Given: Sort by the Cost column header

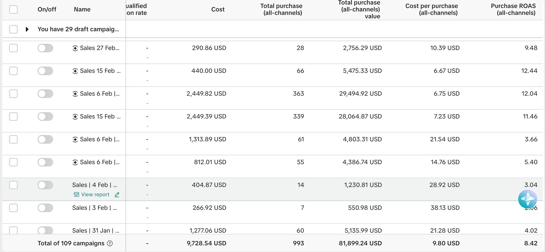Looking at the screenshot, I should [x=218, y=9].
